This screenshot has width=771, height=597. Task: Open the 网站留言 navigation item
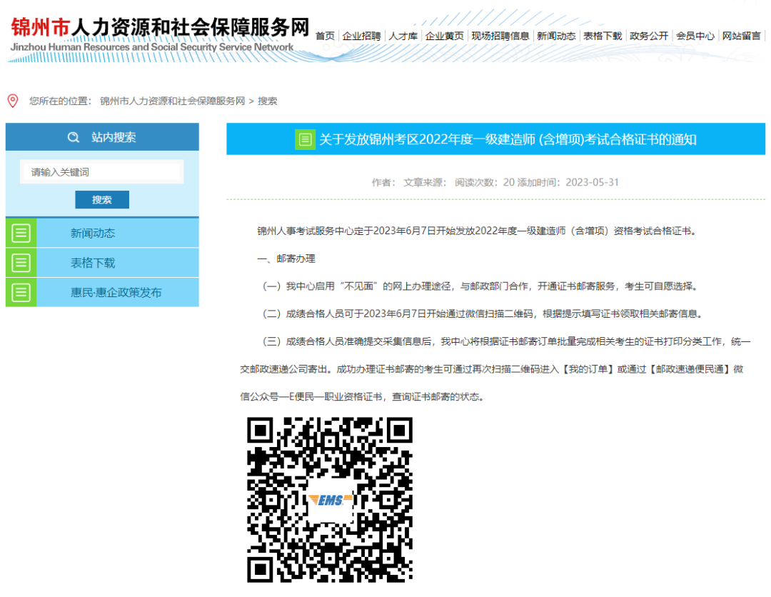click(x=742, y=36)
